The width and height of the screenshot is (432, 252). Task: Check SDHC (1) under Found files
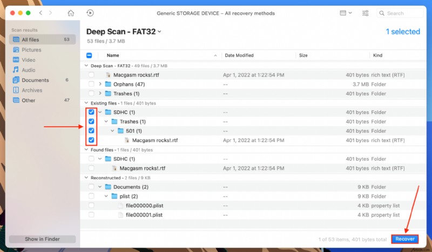[91, 159]
